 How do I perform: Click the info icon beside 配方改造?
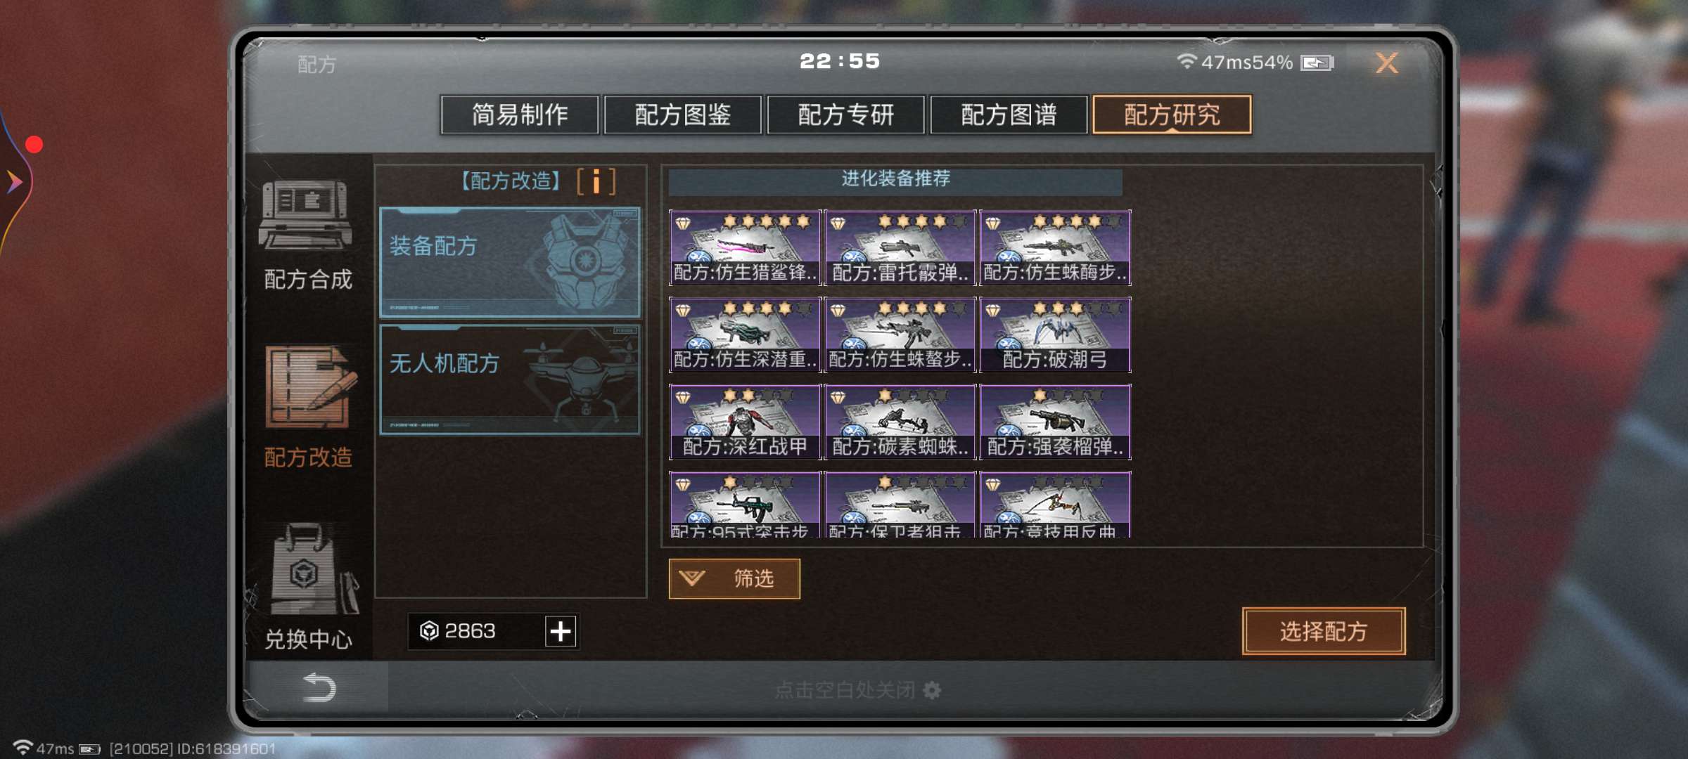tap(596, 181)
